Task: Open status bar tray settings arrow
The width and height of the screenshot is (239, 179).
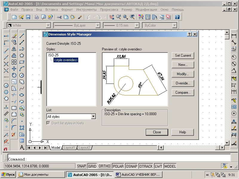Action: click(x=231, y=167)
